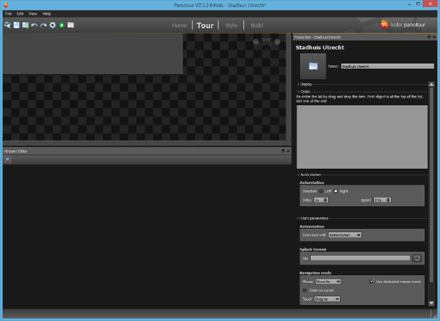Screen dimensions: 440x321
Task: Open the Help menu
Action: (46, 14)
